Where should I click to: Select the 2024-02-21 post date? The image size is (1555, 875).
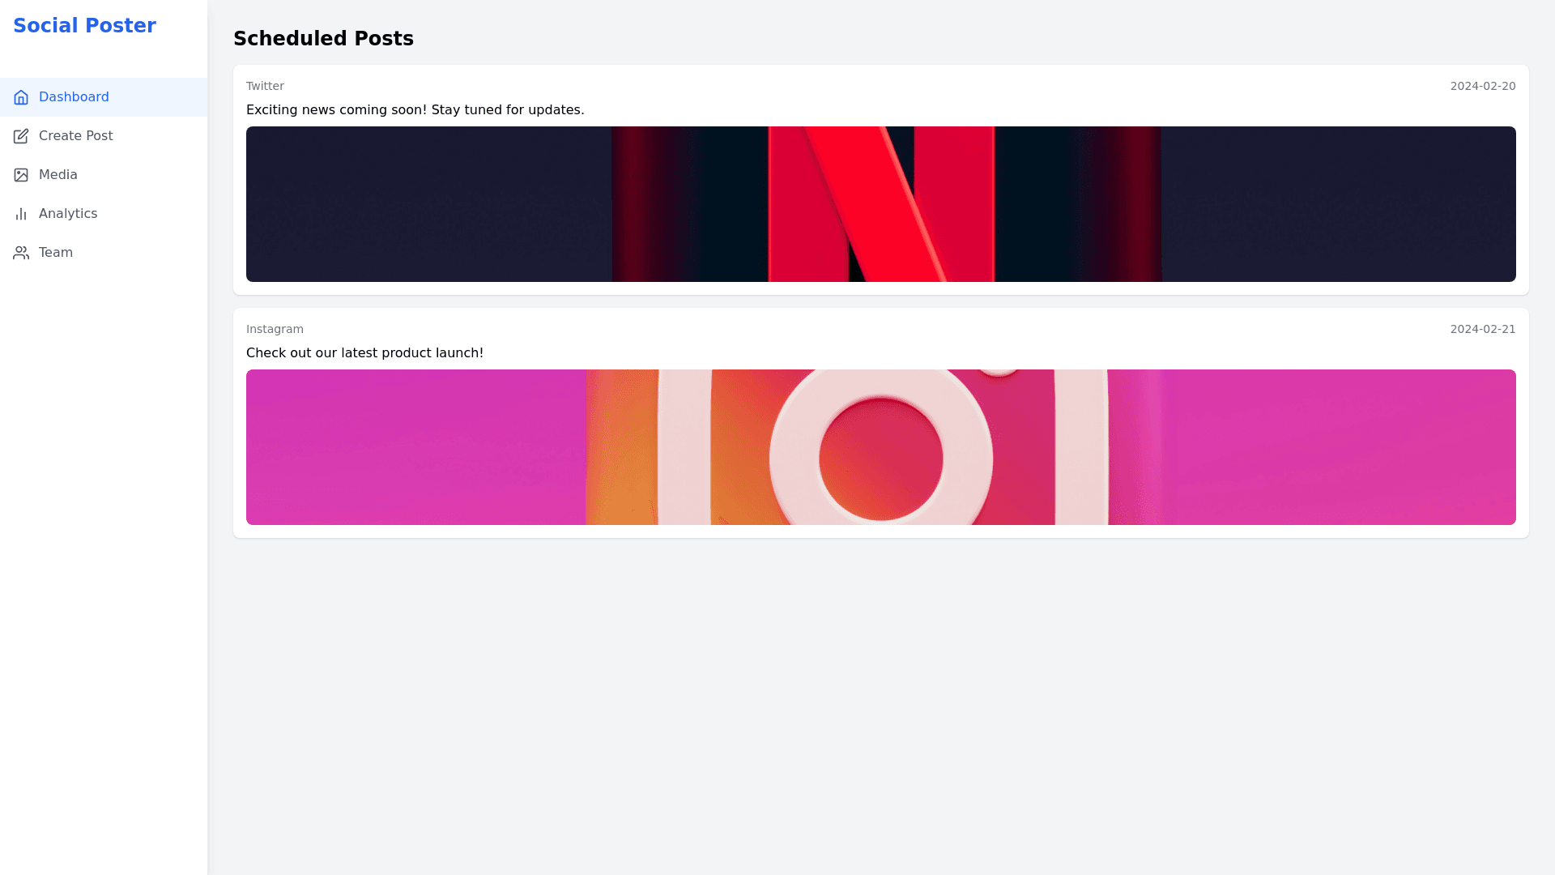1482,329
